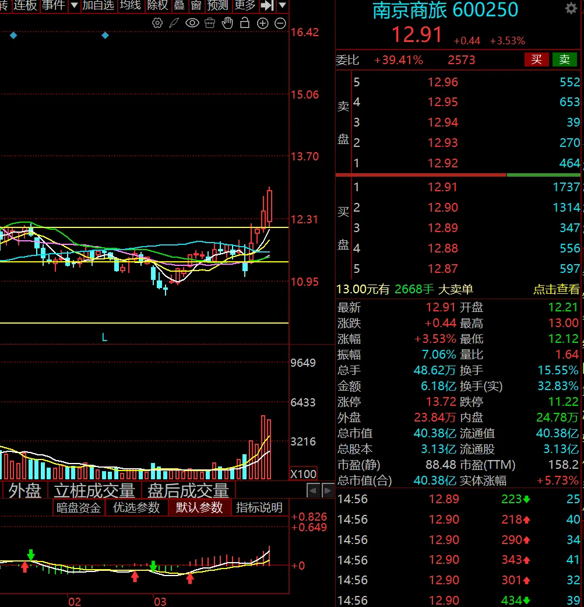Open stock panel settings gear

click(571, 9)
